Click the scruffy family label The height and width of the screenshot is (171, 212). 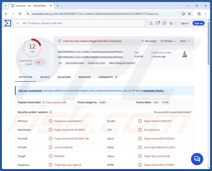[165, 102]
